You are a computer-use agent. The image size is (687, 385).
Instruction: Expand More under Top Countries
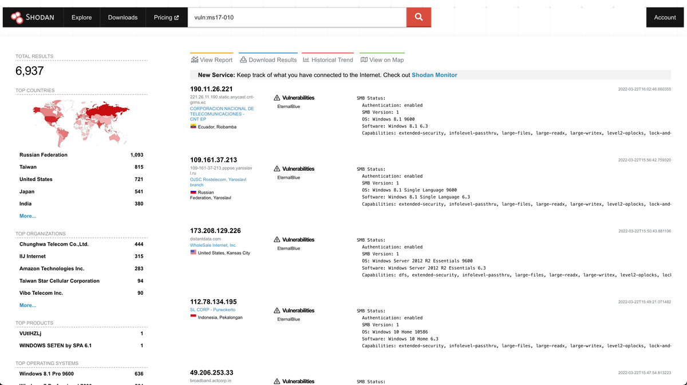[x=27, y=216]
